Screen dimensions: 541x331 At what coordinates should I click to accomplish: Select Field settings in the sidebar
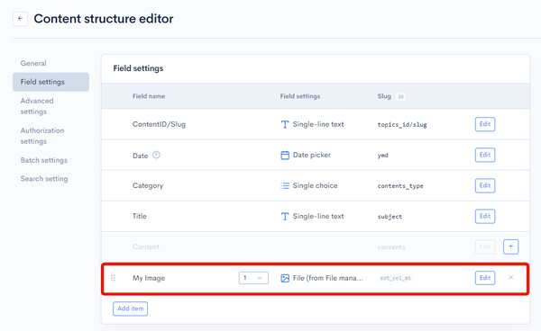pos(50,82)
